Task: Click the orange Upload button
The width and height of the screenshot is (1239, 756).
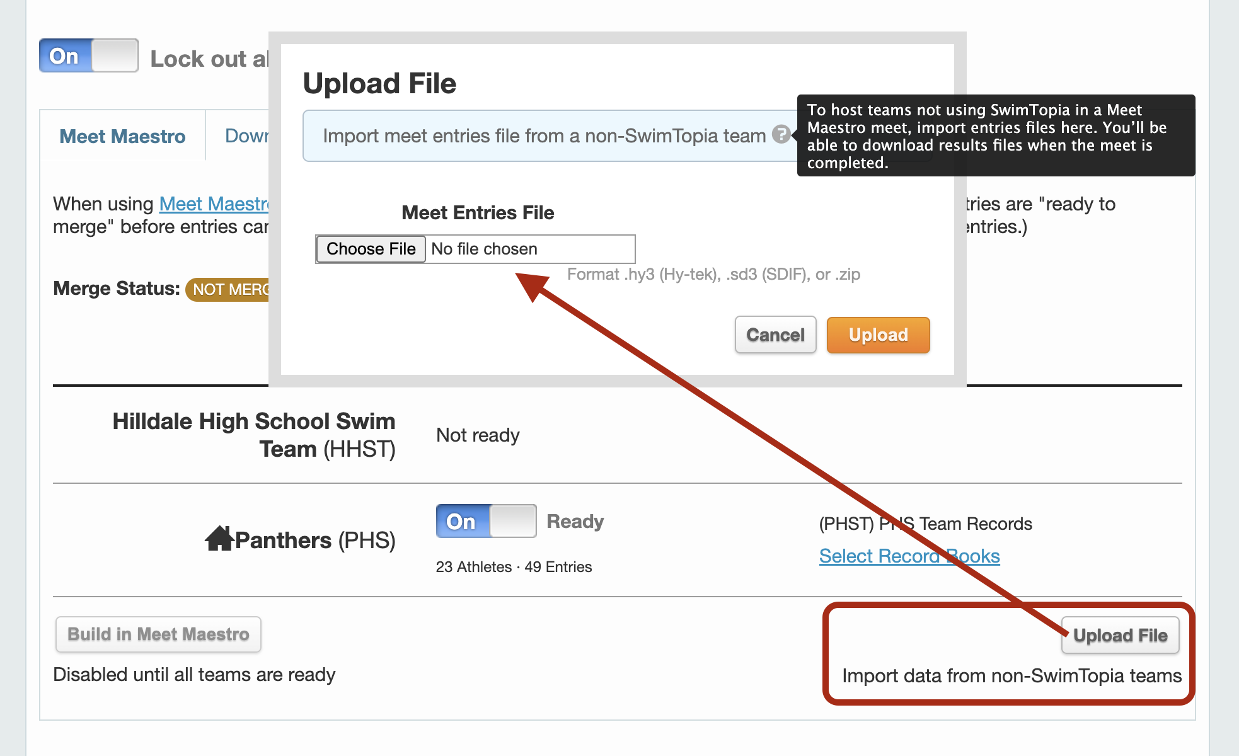Action: click(x=878, y=335)
